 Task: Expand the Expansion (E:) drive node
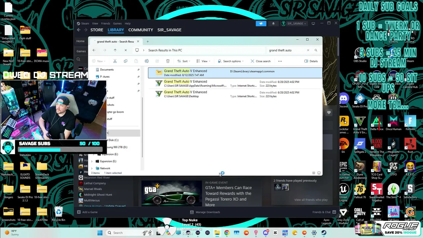(x=92, y=161)
